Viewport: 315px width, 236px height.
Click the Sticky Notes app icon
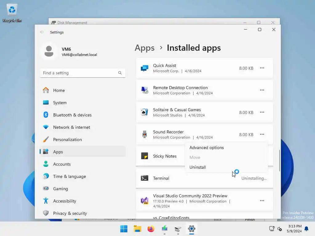coord(145,156)
